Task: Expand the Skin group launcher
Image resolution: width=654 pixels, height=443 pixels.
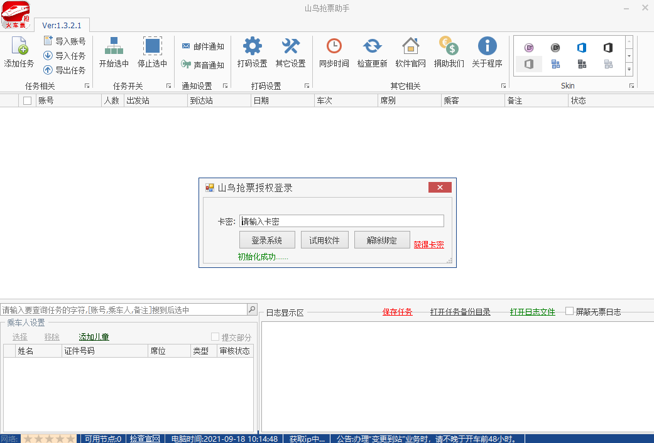Action: click(632, 86)
